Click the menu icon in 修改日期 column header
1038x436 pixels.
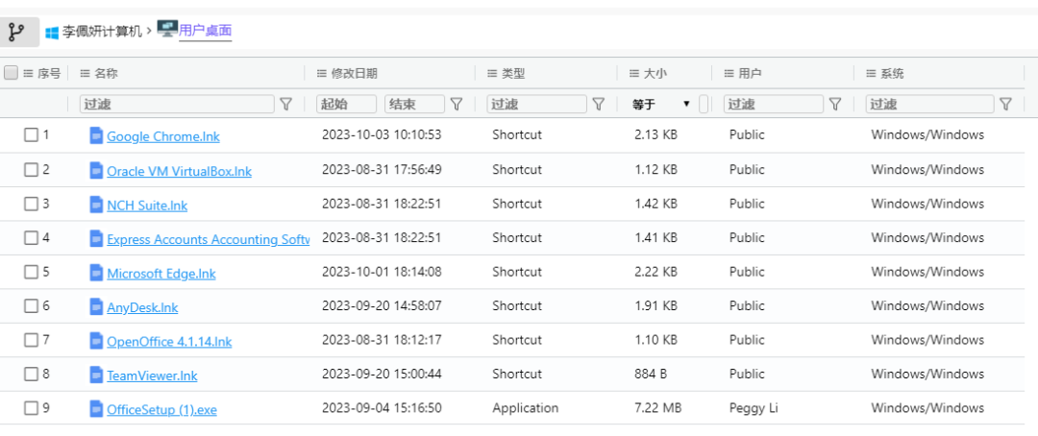pyautogui.click(x=322, y=73)
